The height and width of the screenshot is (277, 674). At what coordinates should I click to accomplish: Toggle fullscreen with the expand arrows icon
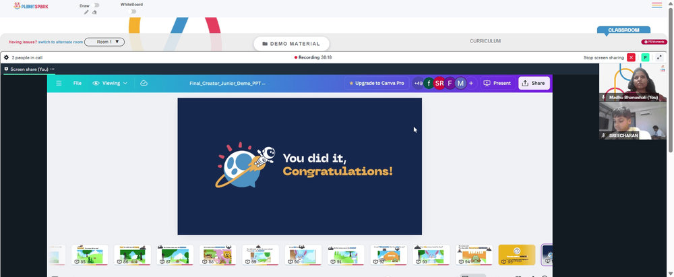click(x=659, y=57)
